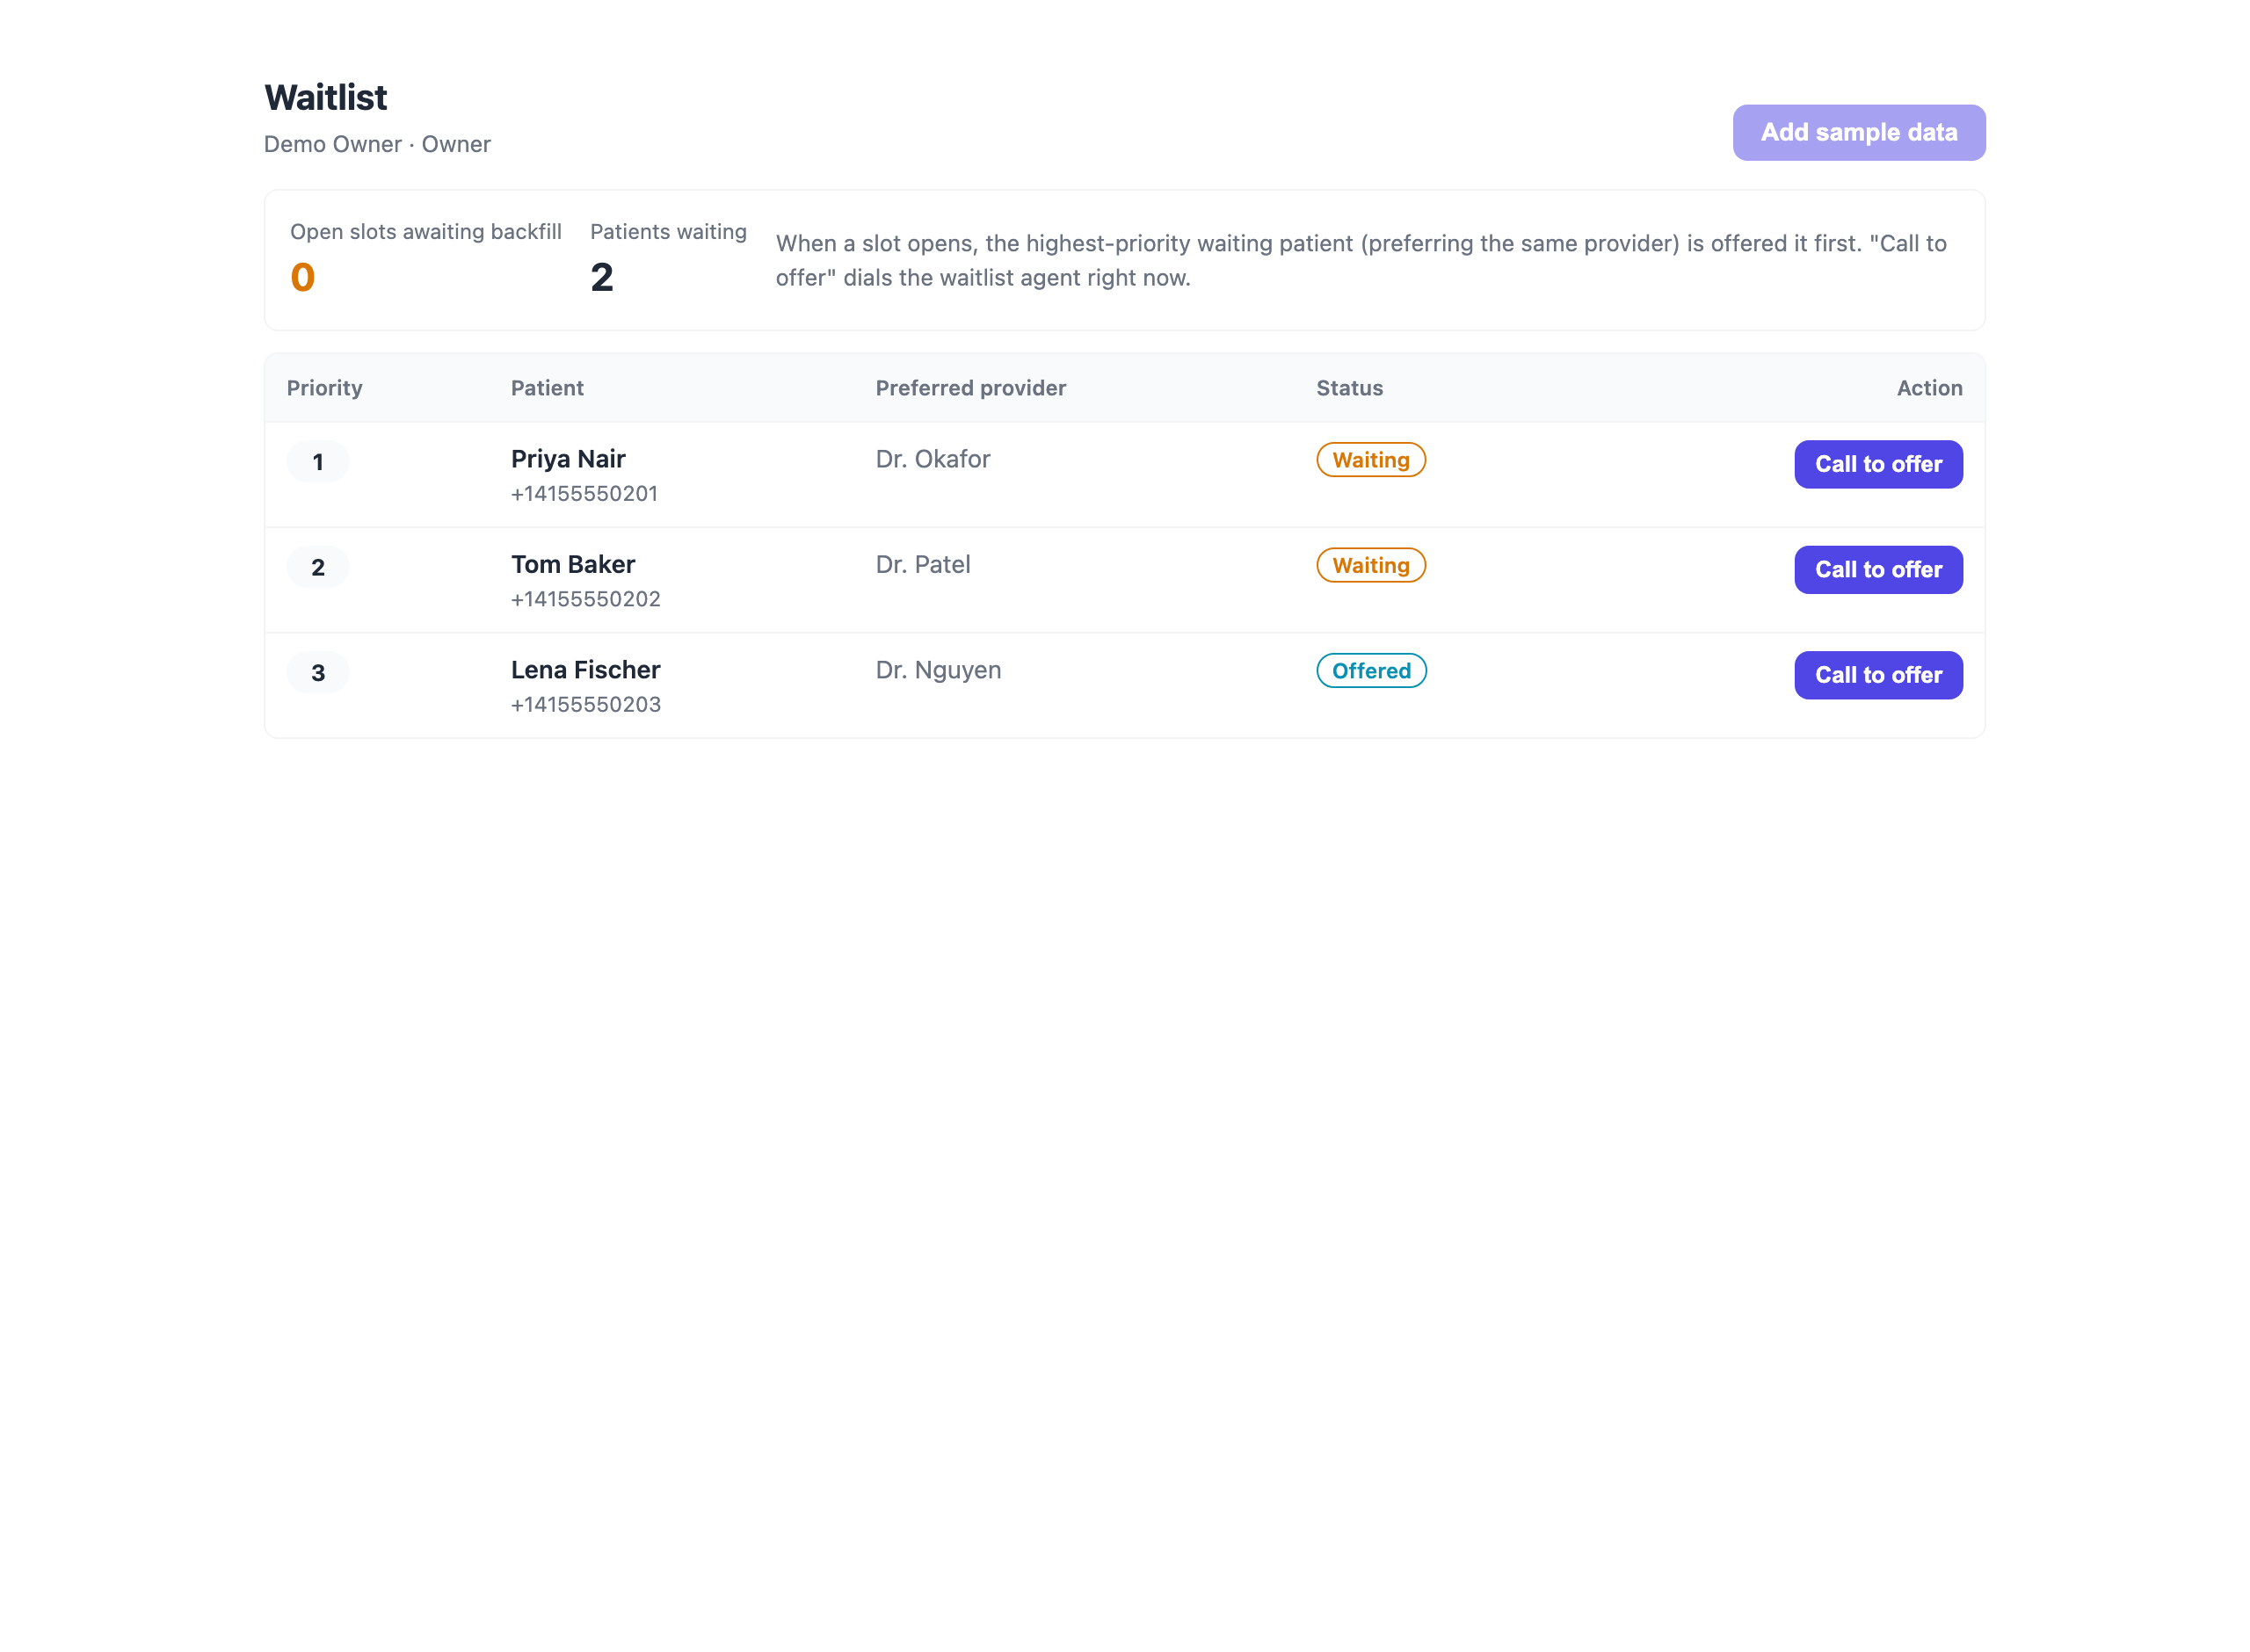Click the Status column header

click(x=1349, y=388)
